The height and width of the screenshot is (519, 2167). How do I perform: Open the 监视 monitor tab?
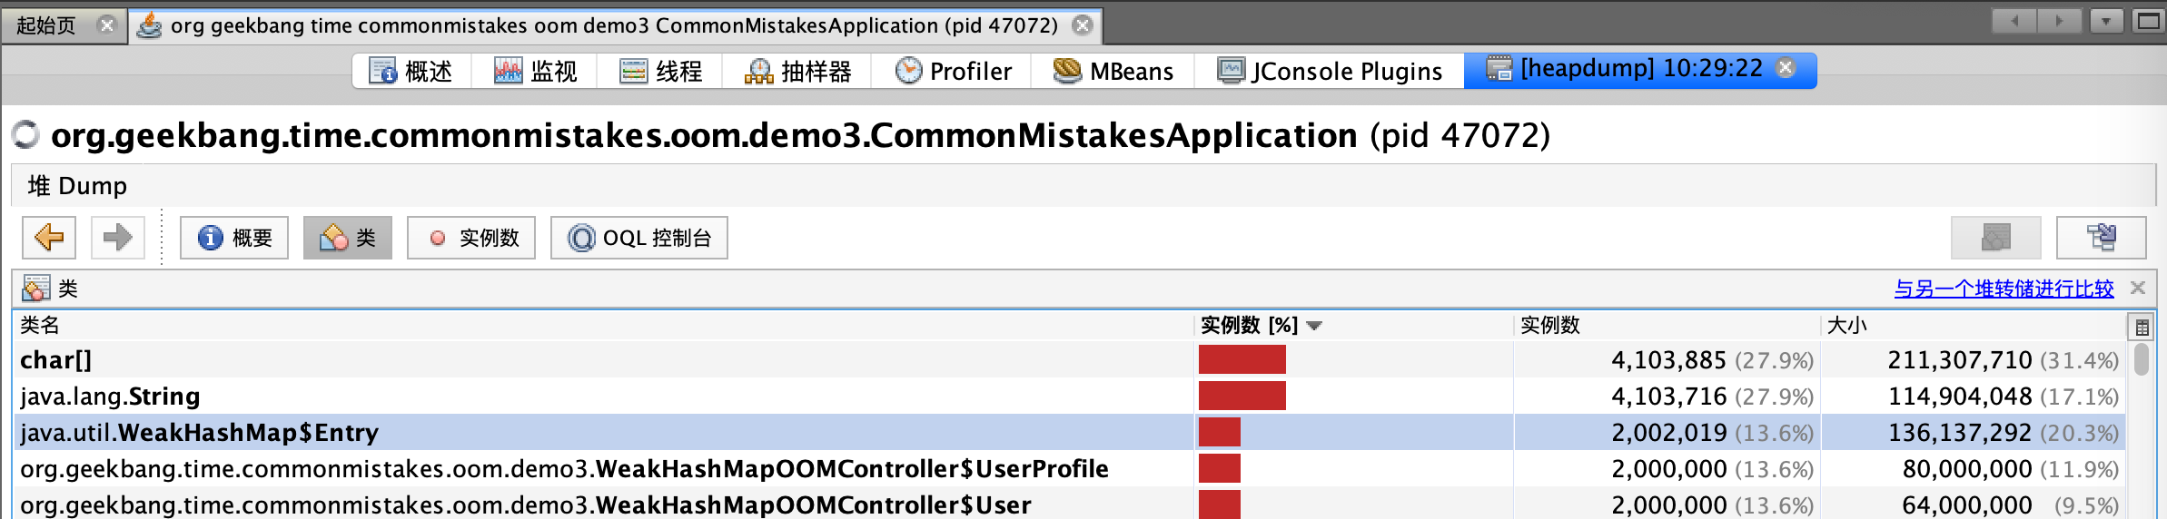tap(536, 71)
